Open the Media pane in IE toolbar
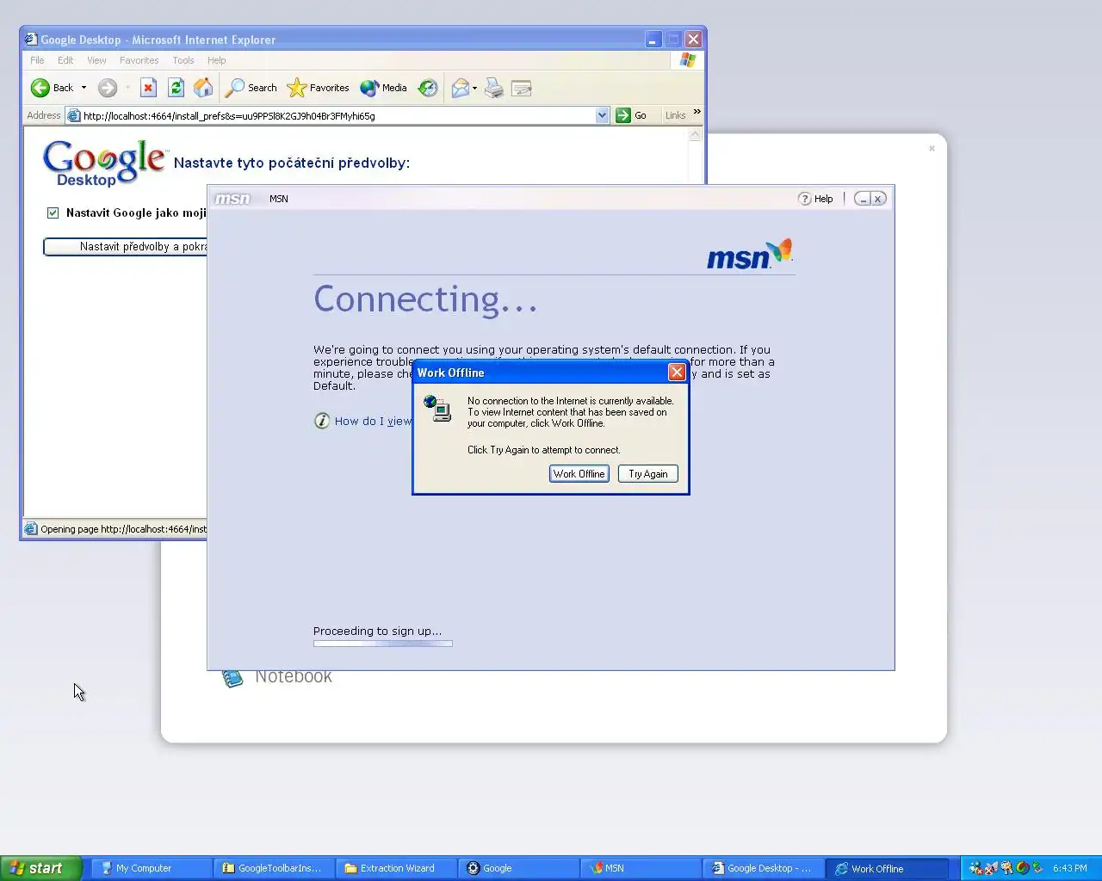The height and width of the screenshot is (881, 1102). point(383,88)
